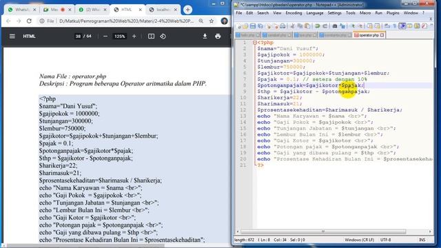
Task: Switch to localhost Chrome tab
Action: click(x=163, y=10)
